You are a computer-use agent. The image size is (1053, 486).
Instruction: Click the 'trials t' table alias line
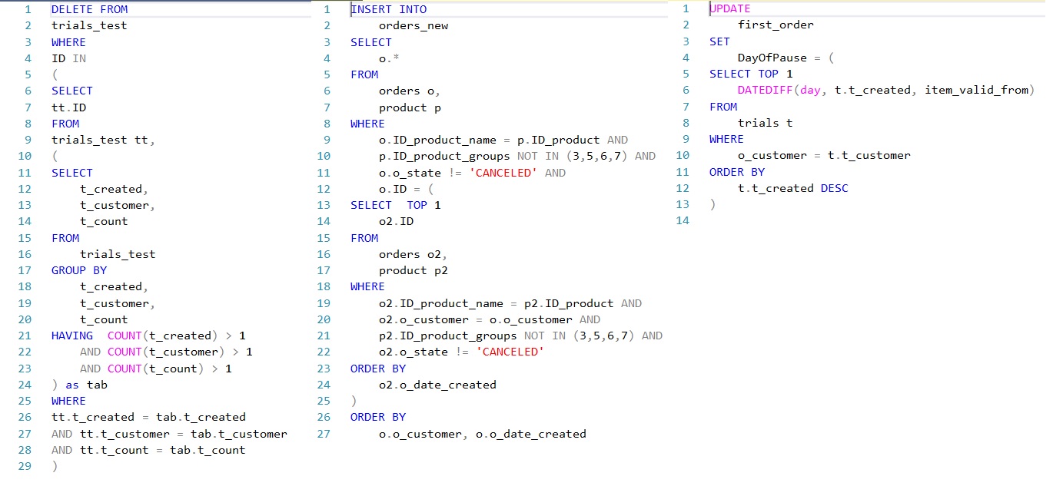[x=765, y=123]
